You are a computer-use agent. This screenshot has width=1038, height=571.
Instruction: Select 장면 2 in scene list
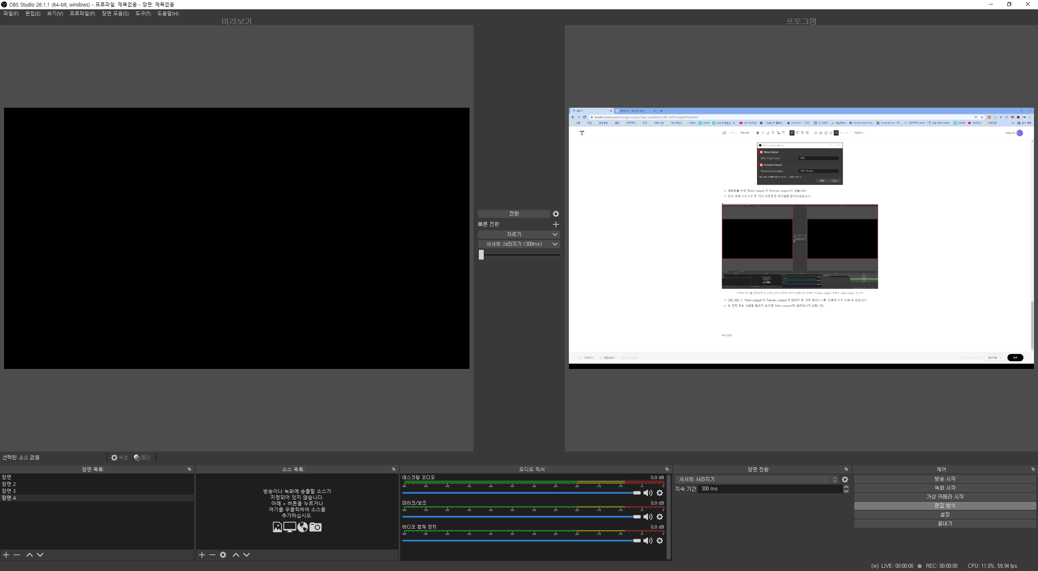[9, 484]
